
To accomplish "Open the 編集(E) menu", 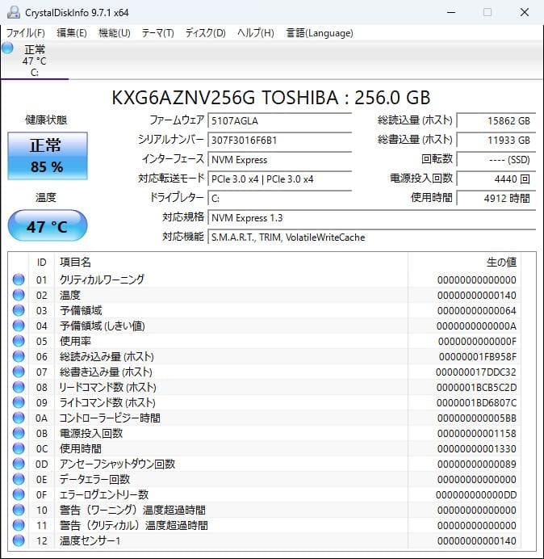I will [72, 33].
